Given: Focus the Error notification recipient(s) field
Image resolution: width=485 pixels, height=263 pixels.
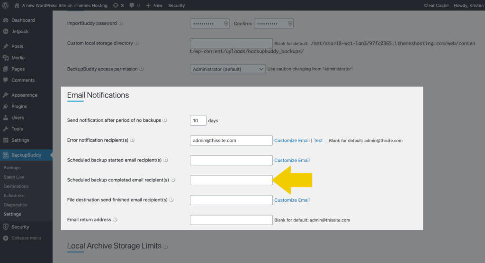Looking at the screenshot, I should 231,140.
